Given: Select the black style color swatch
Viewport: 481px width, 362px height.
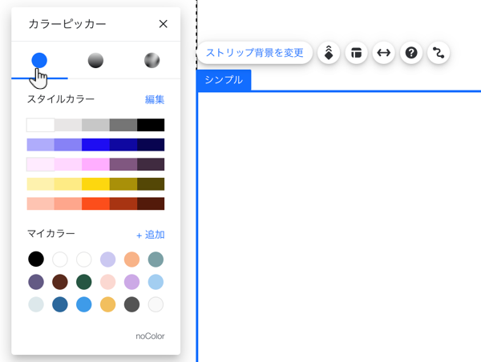Looking at the screenshot, I should 151,125.
